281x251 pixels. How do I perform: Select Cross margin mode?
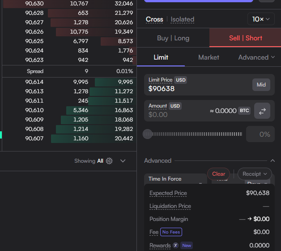point(154,19)
